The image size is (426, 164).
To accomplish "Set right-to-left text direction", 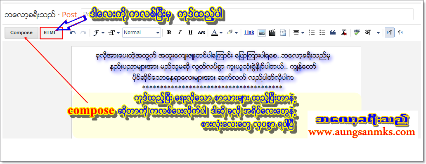I will point(400,32).
